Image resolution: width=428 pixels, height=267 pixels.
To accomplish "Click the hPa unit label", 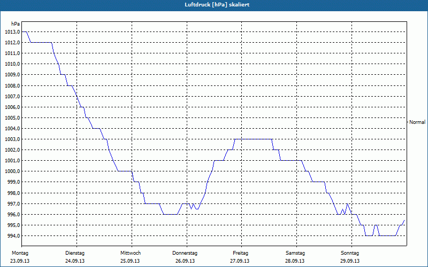I will [x=16, y=24].
